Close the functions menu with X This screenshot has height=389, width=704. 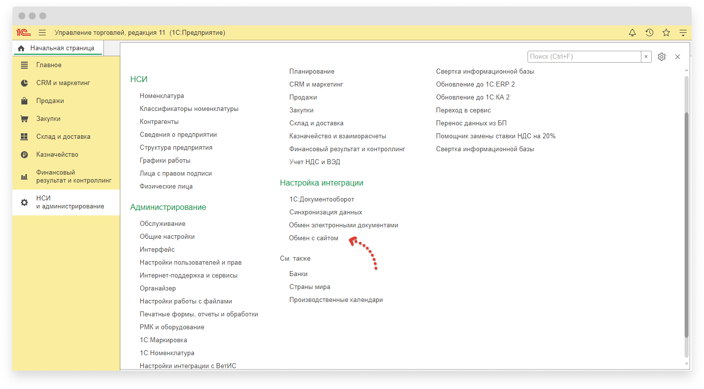pyautogui.click(x=678, y=57)
